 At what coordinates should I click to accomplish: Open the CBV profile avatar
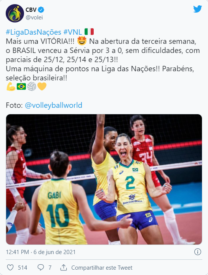click(15, 13)
